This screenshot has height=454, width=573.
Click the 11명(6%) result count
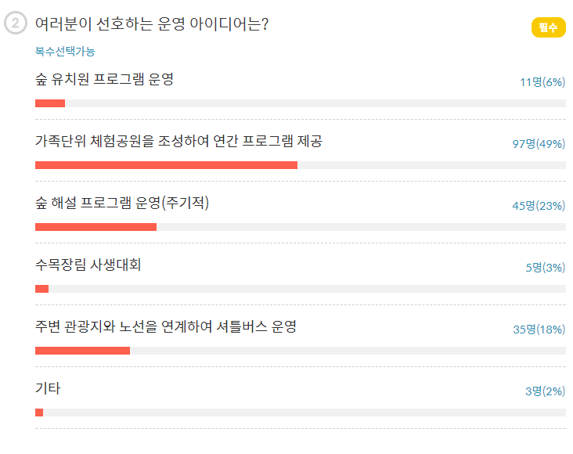542,82
